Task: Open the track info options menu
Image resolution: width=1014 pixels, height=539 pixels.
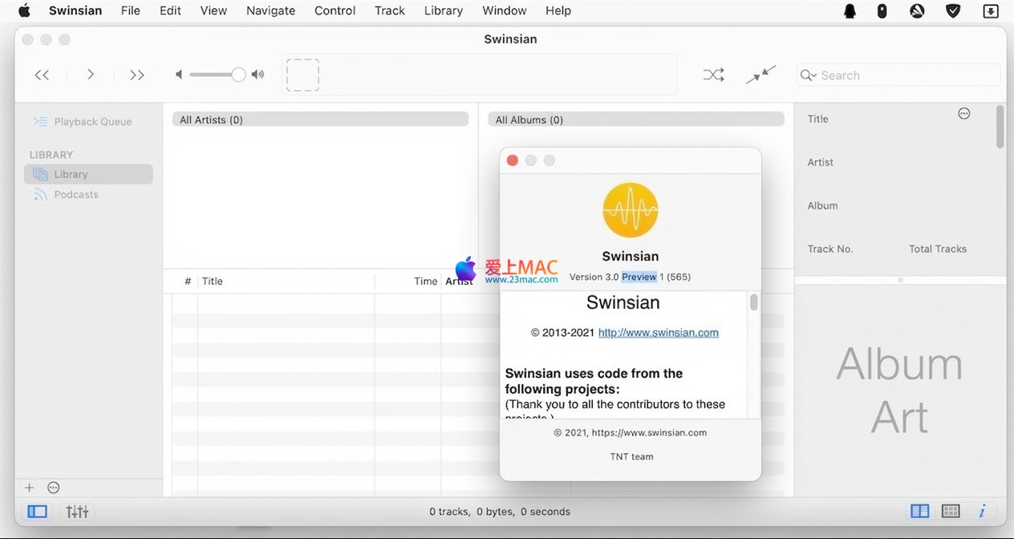Action: click(x=964, y=114)
